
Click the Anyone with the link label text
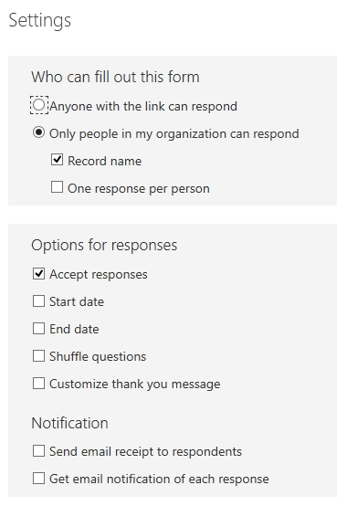(x=143, y=106)
